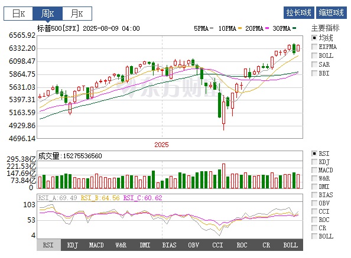Show the BIAS tab in bottom bar
Screen dimensions: 351x258
tap(169, 245)
